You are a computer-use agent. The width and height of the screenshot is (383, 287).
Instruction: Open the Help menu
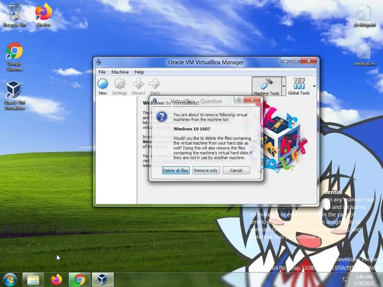[139, 72]
